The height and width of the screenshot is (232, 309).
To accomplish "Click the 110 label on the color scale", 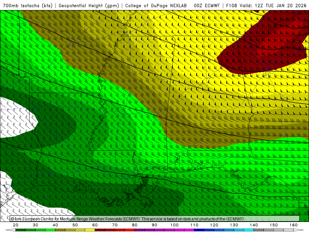I will coord(194,225).
